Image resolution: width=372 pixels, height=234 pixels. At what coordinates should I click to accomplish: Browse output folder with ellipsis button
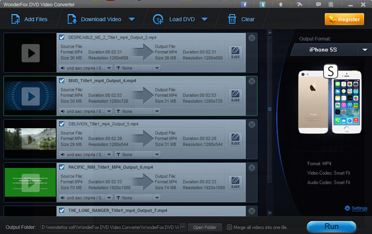pos(182,227)
